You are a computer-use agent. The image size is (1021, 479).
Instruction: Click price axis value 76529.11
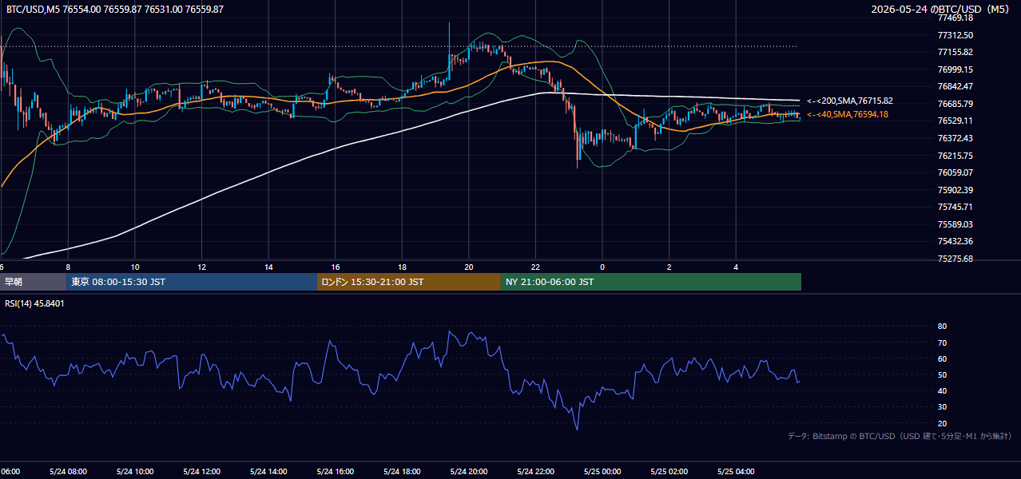pyautogui.click(x=955, y=121)
